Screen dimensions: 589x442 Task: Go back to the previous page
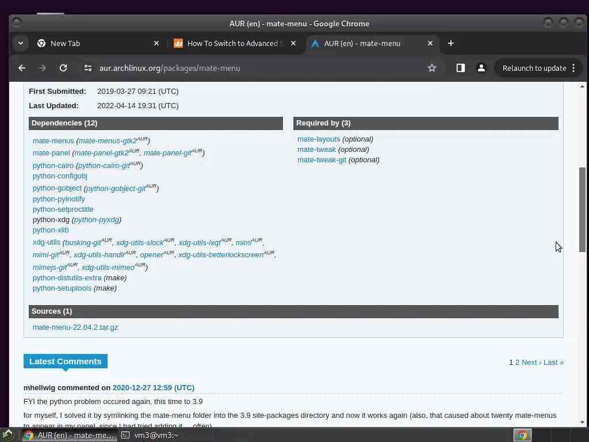click(x=22, y=68)
